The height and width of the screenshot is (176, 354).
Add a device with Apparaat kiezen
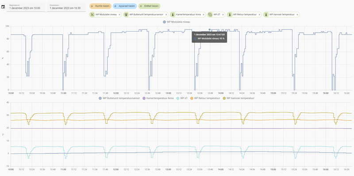pos(125,6)
